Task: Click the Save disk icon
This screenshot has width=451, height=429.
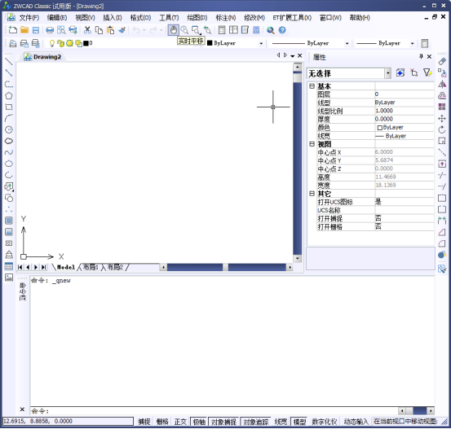Action: 36,30
